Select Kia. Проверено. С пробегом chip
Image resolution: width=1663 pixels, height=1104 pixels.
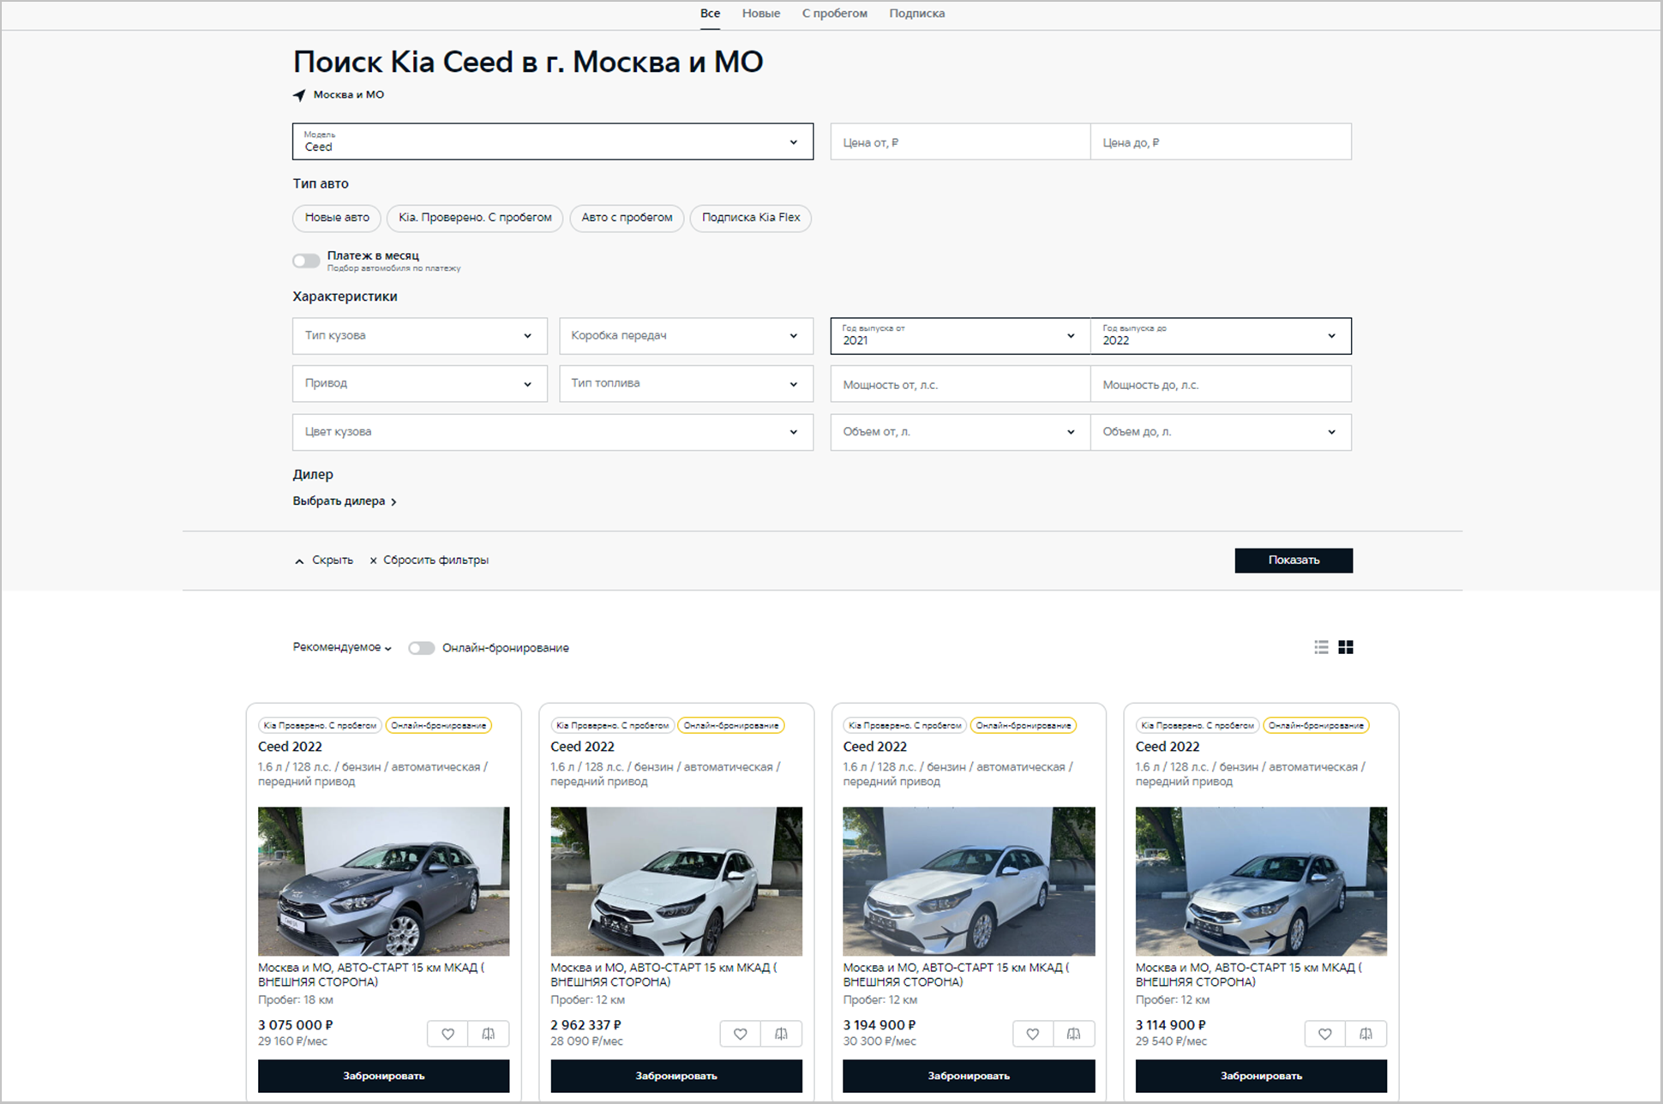475,218
